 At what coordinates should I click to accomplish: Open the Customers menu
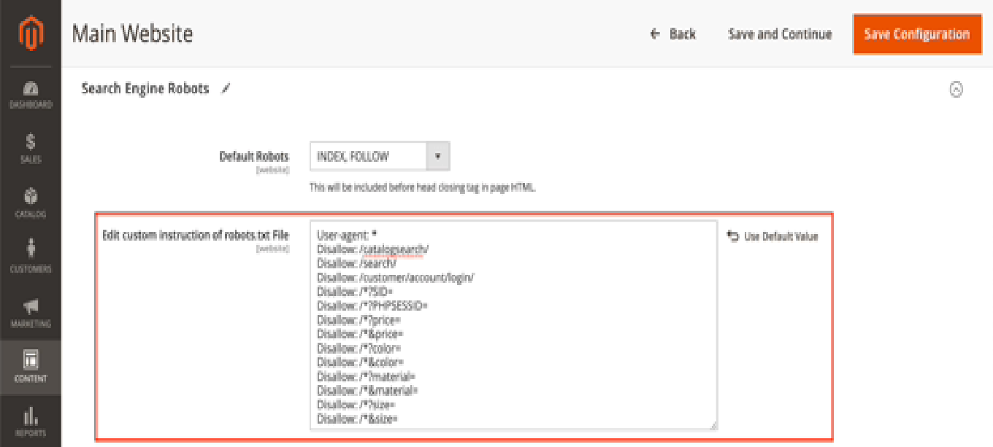point(31,258)
